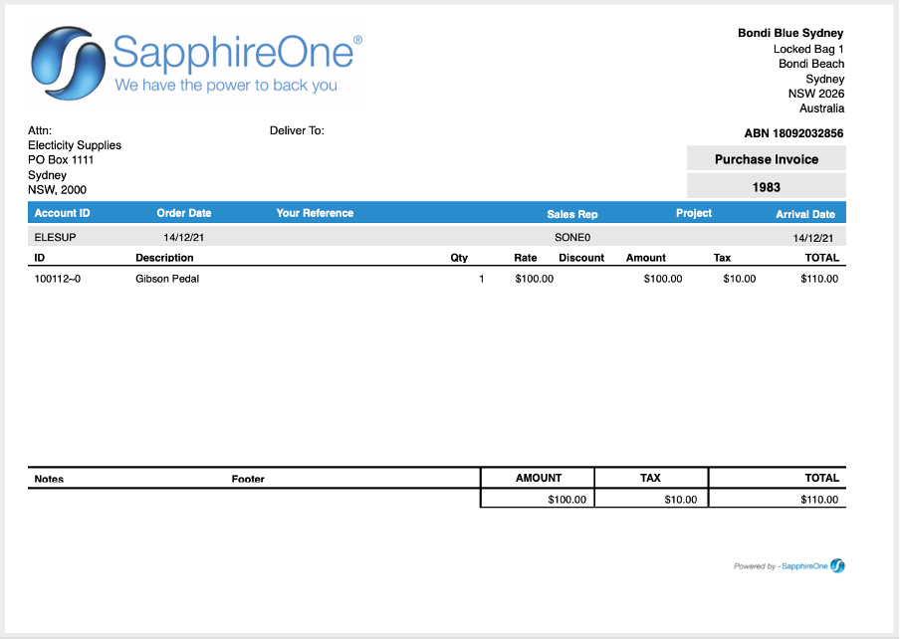Screen dimensions: 900x639
Task: Select sales rep value 'SONE0'
Action: [x=572, y=237]
